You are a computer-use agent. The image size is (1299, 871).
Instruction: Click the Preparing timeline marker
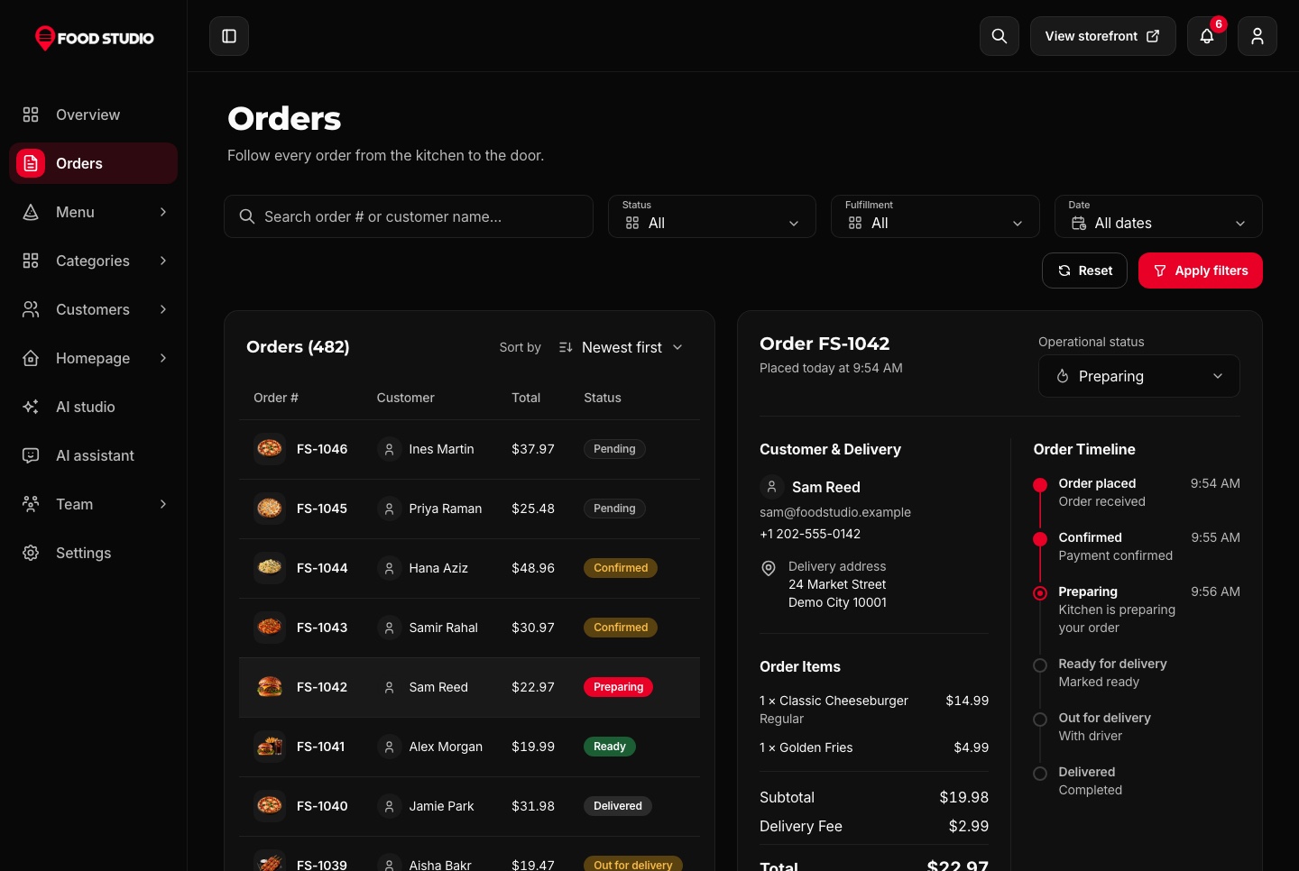tap(1040, 593)
